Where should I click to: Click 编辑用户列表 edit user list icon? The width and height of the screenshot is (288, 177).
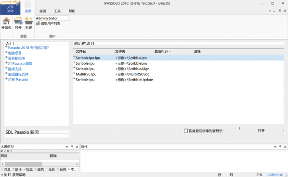(48, 24)
